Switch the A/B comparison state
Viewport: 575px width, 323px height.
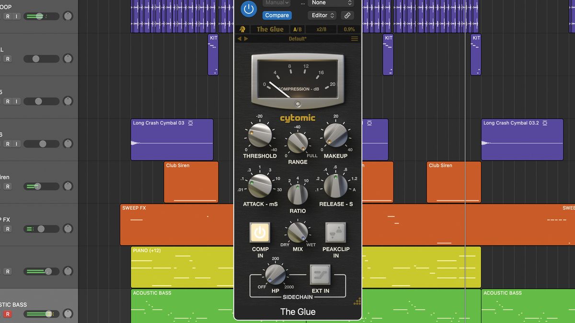click(x=297, y=29)
